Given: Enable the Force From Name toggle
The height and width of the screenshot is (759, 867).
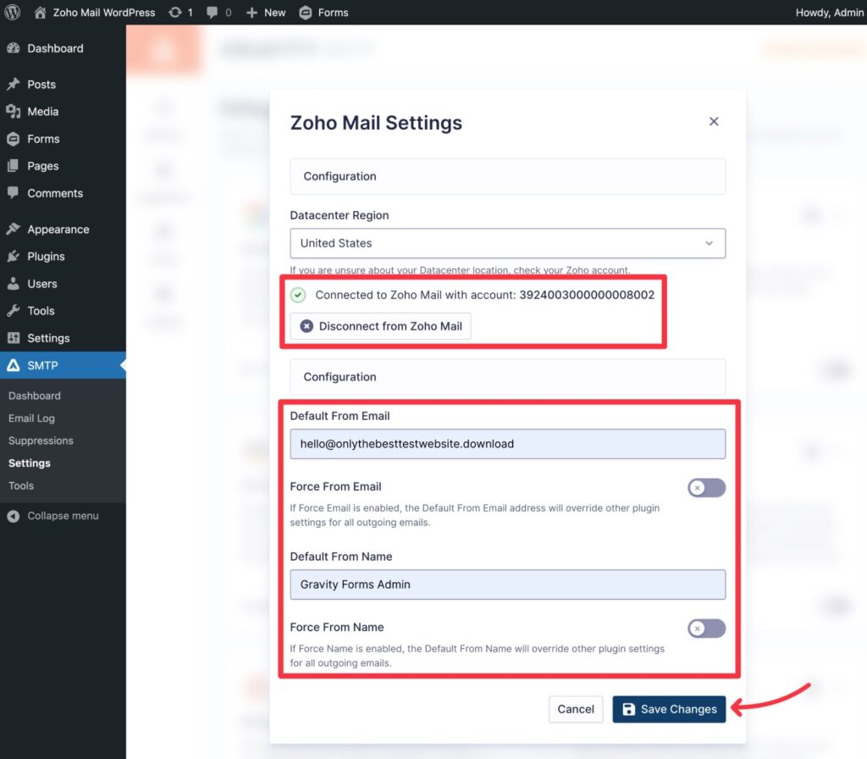Looking at the screenshot, I should pyautogui.click(x=707, y=629).
